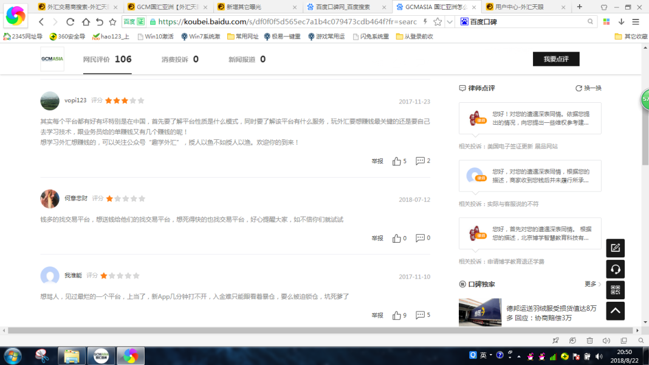Click the browser refresh button

tap(70, 22)
